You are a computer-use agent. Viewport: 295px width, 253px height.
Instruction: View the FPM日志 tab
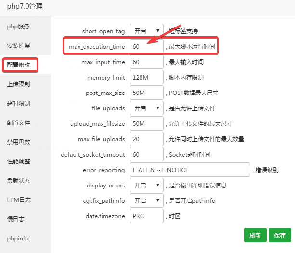pos(18,200)
